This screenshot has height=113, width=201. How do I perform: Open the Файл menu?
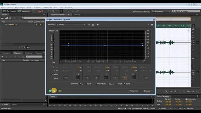pos(3,8)
